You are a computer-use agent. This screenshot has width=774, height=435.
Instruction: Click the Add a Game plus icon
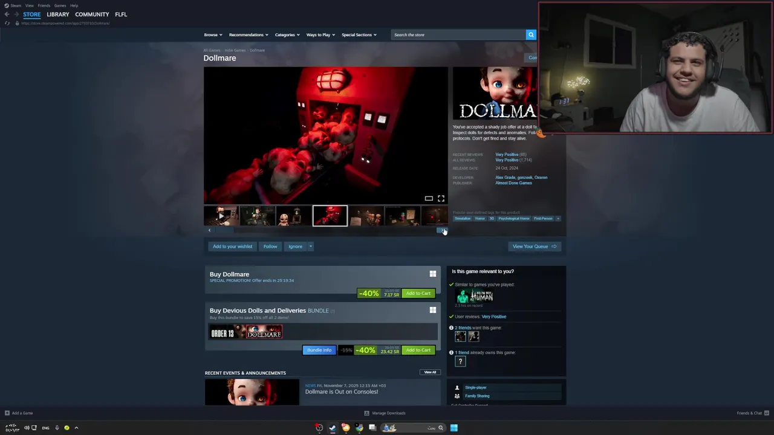click(x=7, y=413)
